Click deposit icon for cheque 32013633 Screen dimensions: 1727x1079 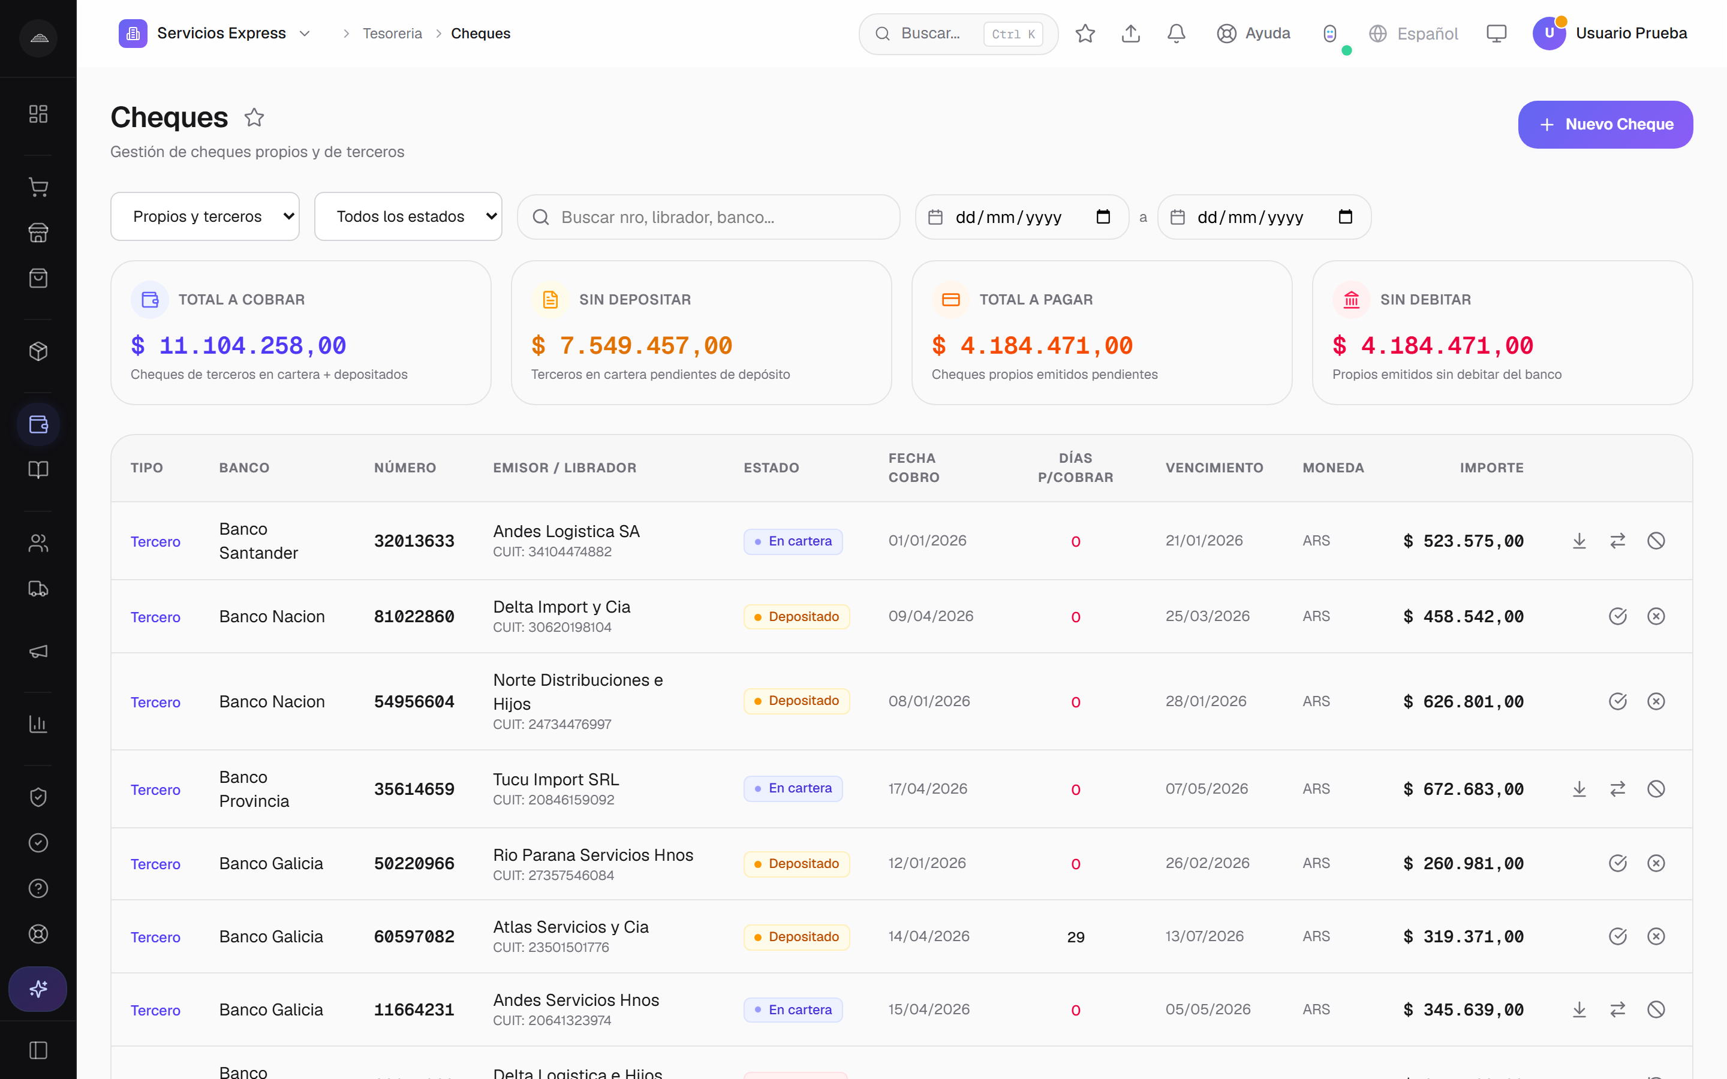(x=1579, y=541)
